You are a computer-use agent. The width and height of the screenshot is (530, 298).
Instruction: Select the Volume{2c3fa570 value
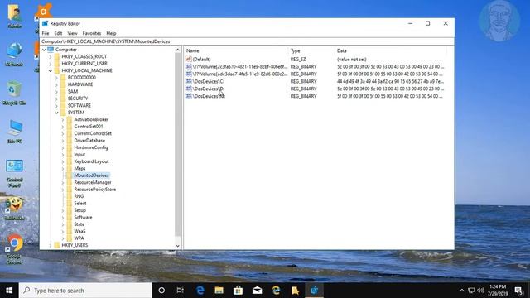240,66
